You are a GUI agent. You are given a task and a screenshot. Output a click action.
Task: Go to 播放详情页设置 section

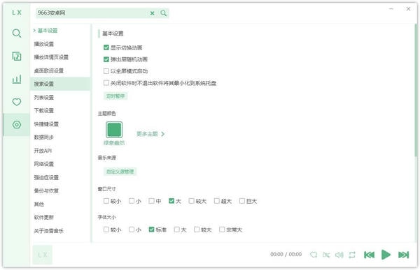(51, 57)
